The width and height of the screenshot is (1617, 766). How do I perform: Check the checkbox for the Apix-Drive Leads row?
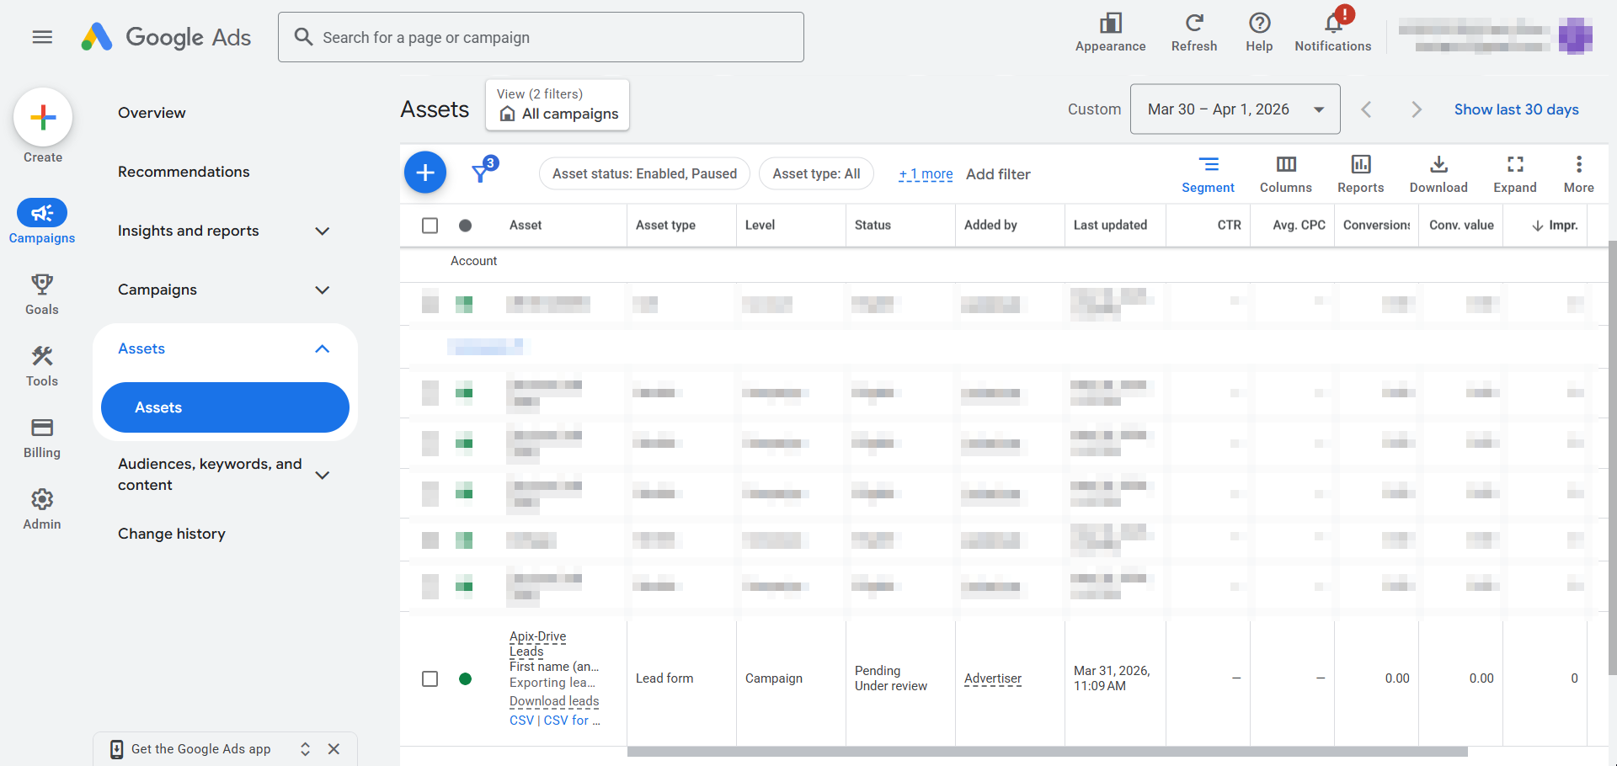(430, 678)
